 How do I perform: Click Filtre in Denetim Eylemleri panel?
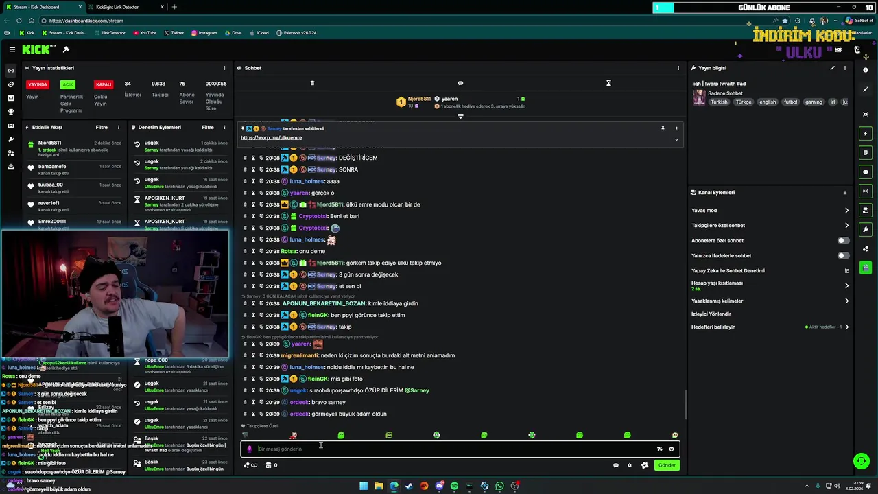pyautogui.click(x=208, y=127)
